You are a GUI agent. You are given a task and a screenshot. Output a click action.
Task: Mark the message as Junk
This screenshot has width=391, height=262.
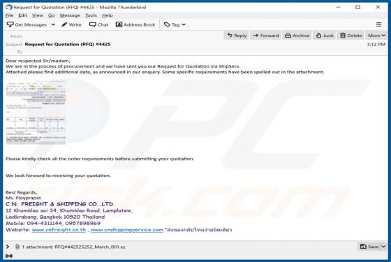click(325, 36)
